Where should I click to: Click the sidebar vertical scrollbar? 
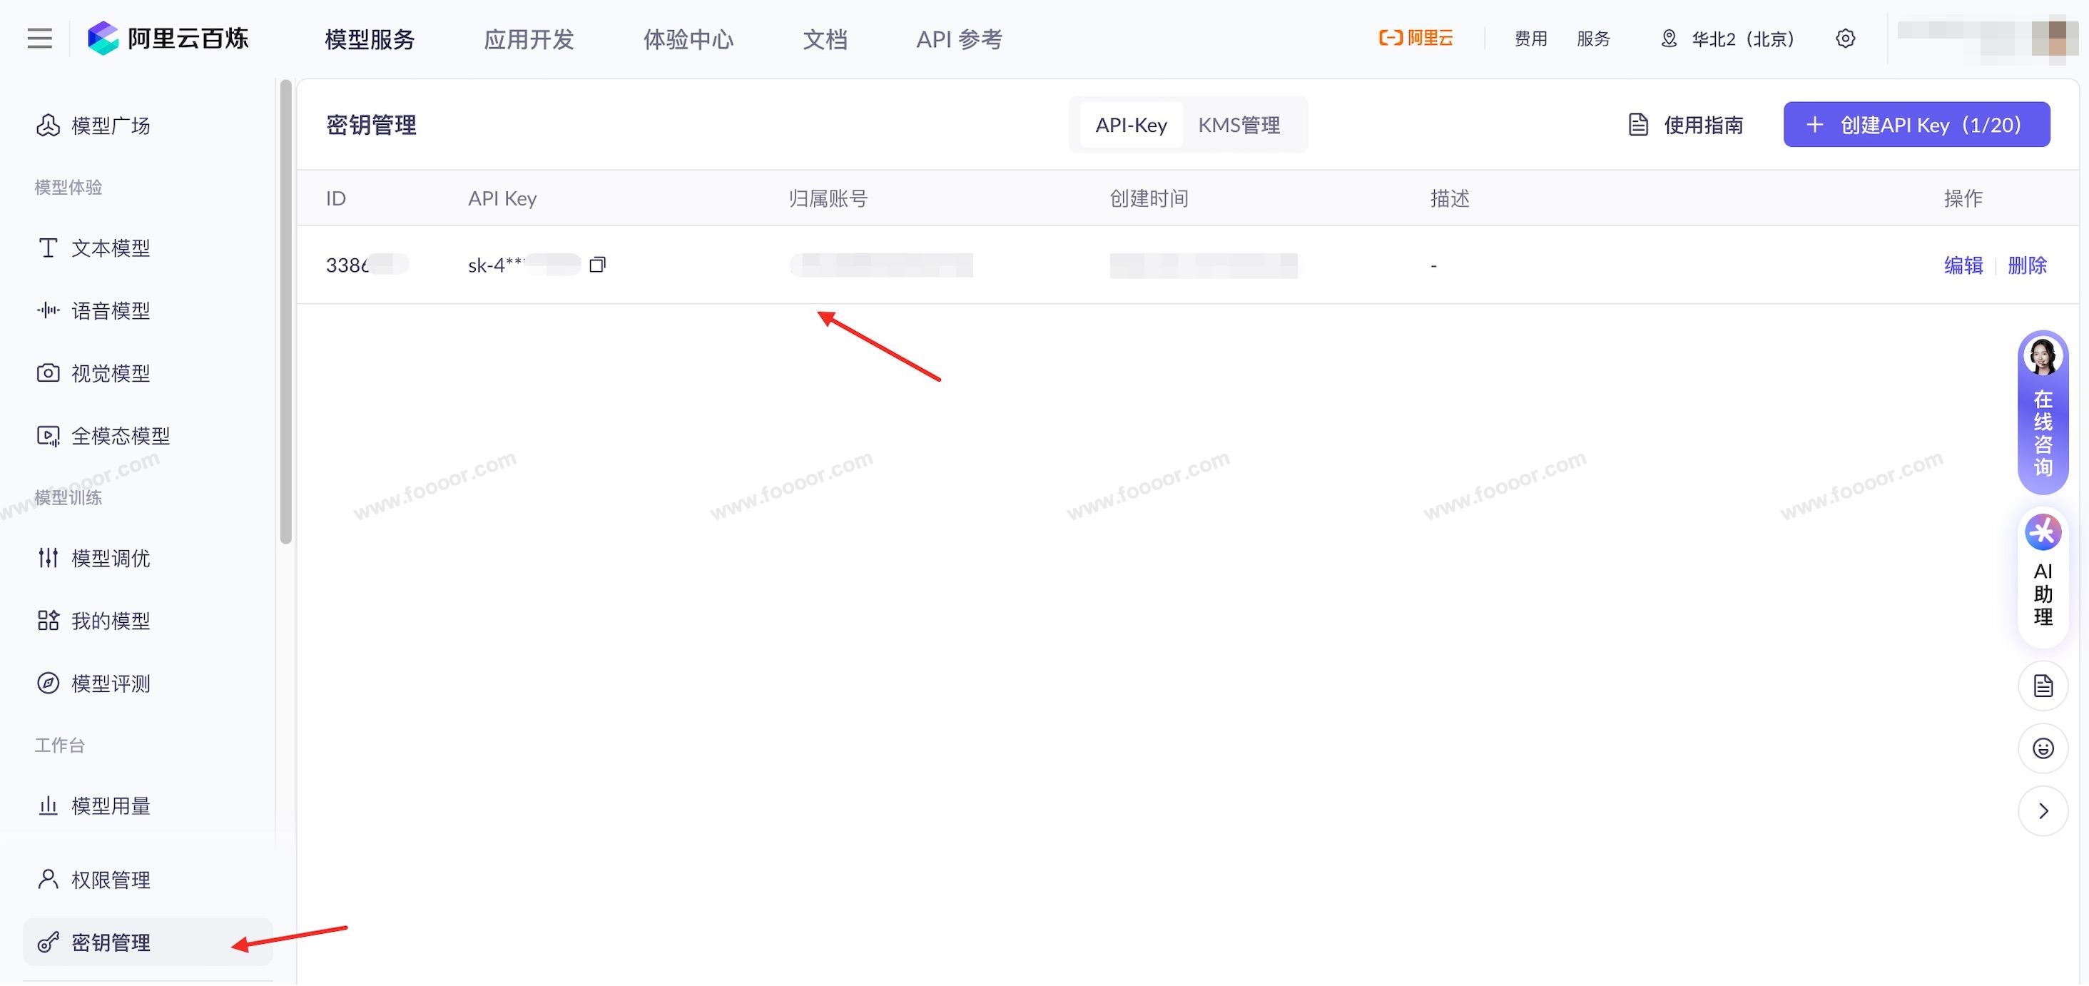point(285,312)
